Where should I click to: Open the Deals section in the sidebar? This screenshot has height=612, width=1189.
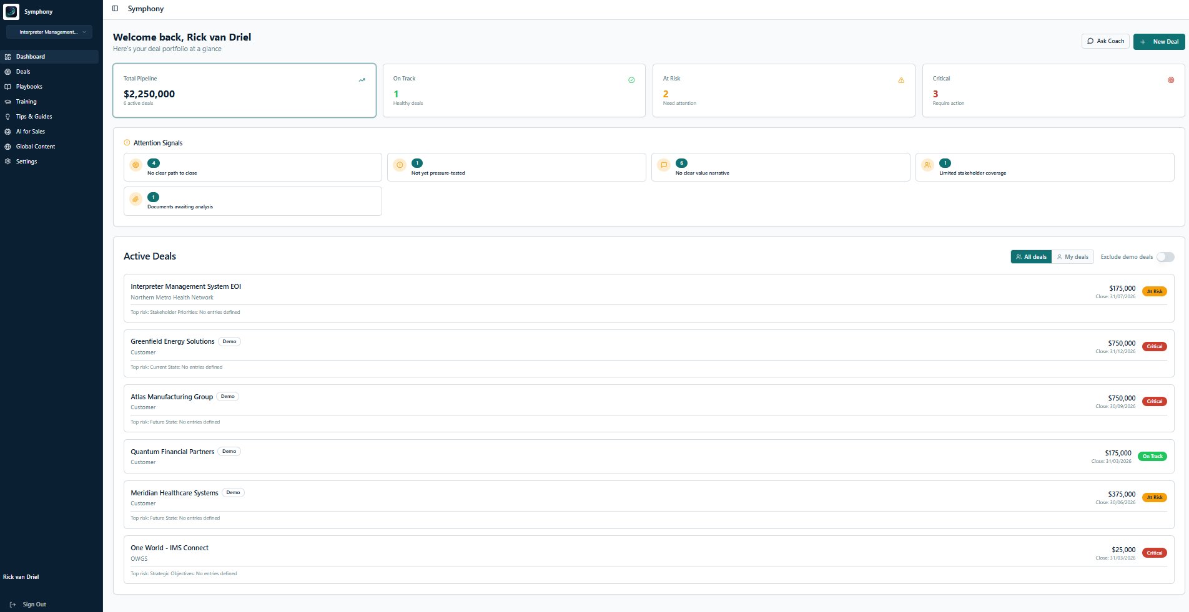point(23,72)
